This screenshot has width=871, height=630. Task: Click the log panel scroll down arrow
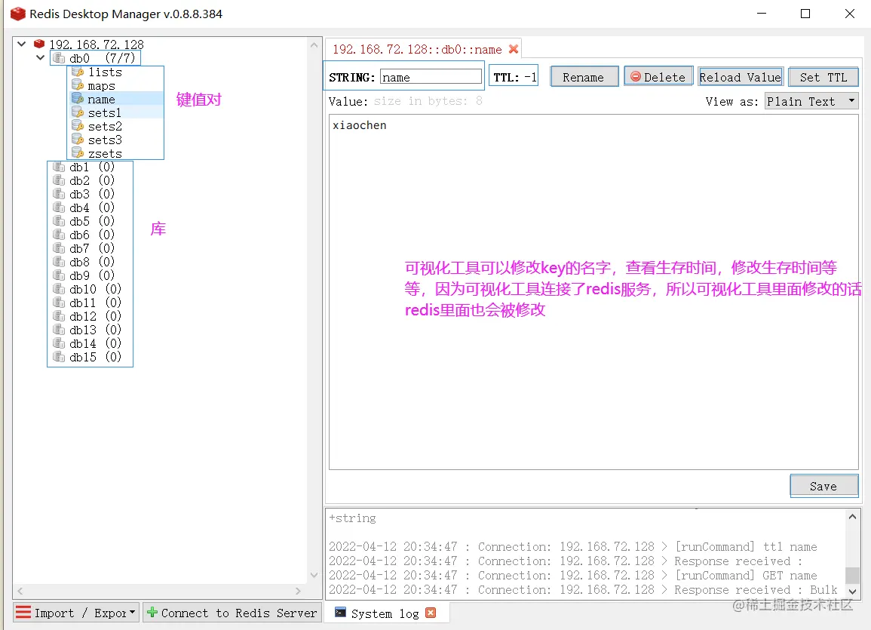click(x=852, y=592)
